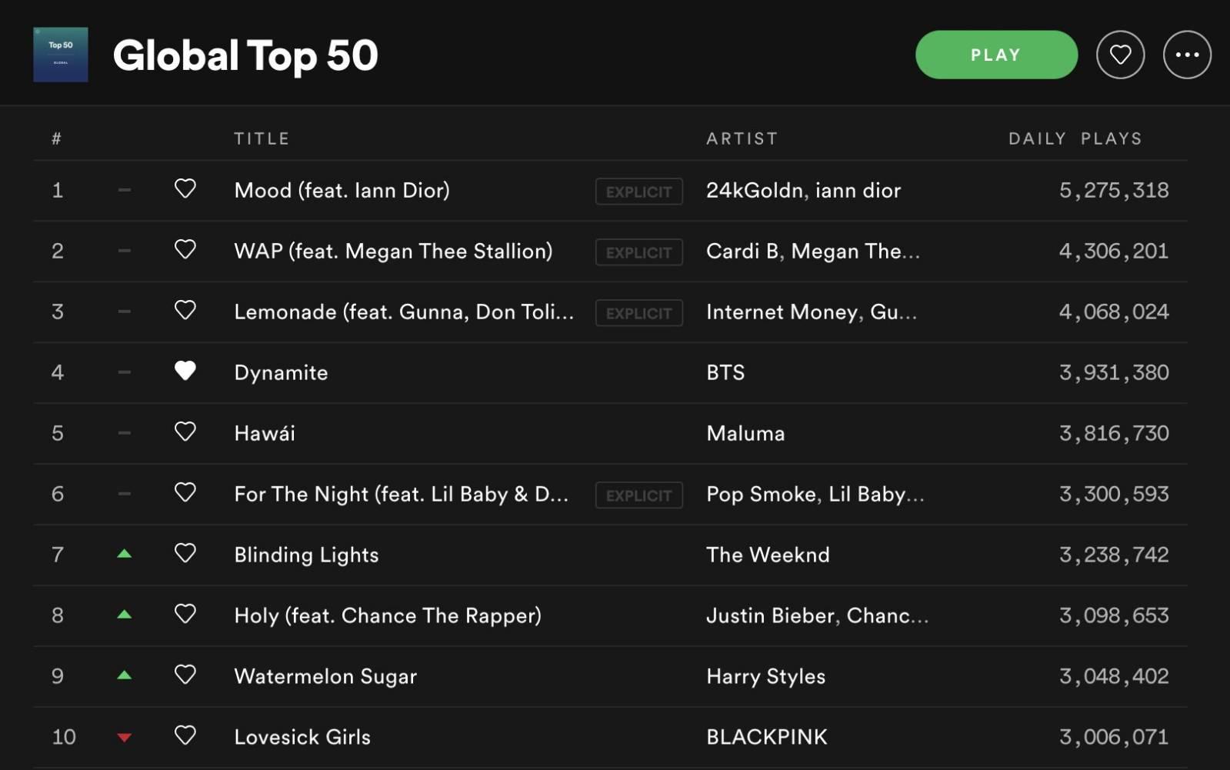Sort by the TITLE column header
This screenshot has width=1230, height=770.
[x=262, y=138]
